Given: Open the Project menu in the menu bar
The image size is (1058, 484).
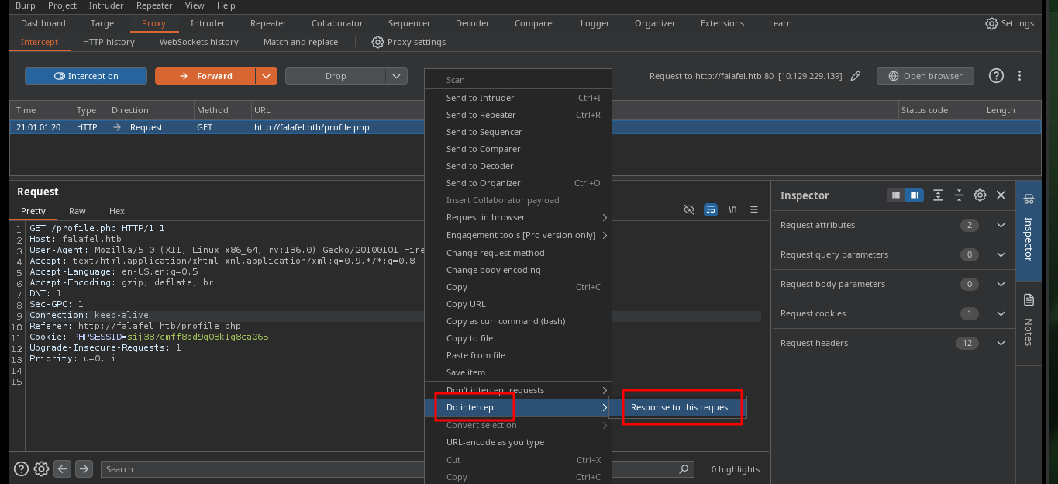Looking at the screenshot, I should click(x=62, y=5).
